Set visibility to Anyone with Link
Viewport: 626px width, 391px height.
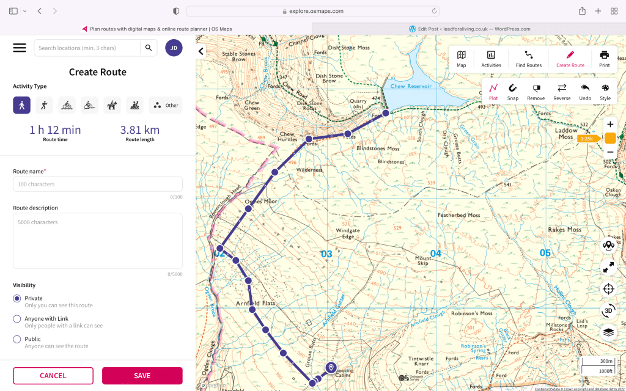(17, 319)
